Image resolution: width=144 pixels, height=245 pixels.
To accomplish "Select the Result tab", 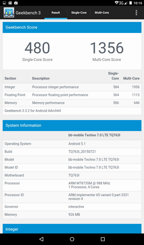I will [56, 13].
